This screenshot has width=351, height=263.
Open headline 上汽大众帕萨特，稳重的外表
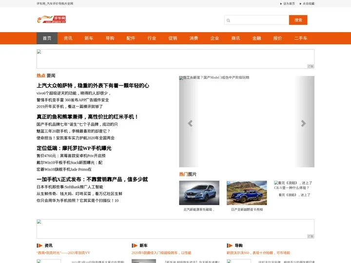93,86
